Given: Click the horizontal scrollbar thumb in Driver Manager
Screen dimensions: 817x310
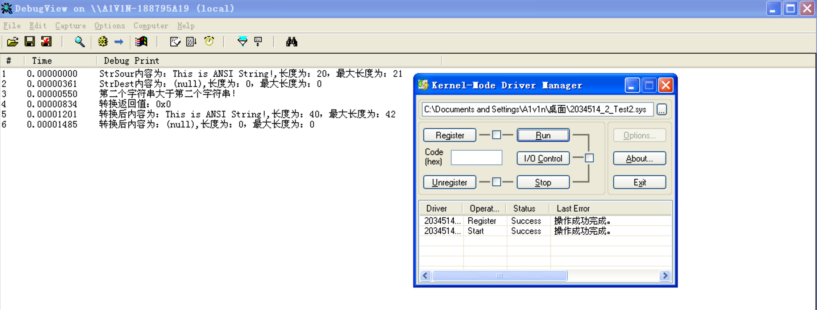Looking at the screenshot, I should [x=499, y=276].
